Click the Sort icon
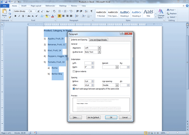The width and height of the screenshot is (189, 135). coord(86,11)
